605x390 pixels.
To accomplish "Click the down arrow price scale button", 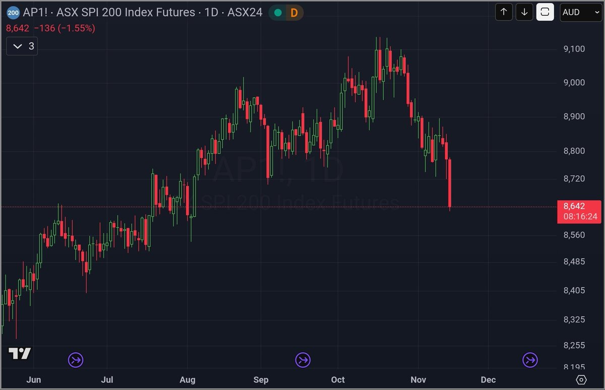I will coord(524,12).
